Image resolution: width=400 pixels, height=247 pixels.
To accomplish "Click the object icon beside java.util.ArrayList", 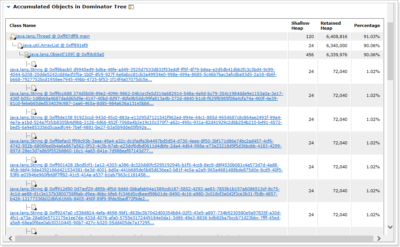I will (x=20, y=46).
